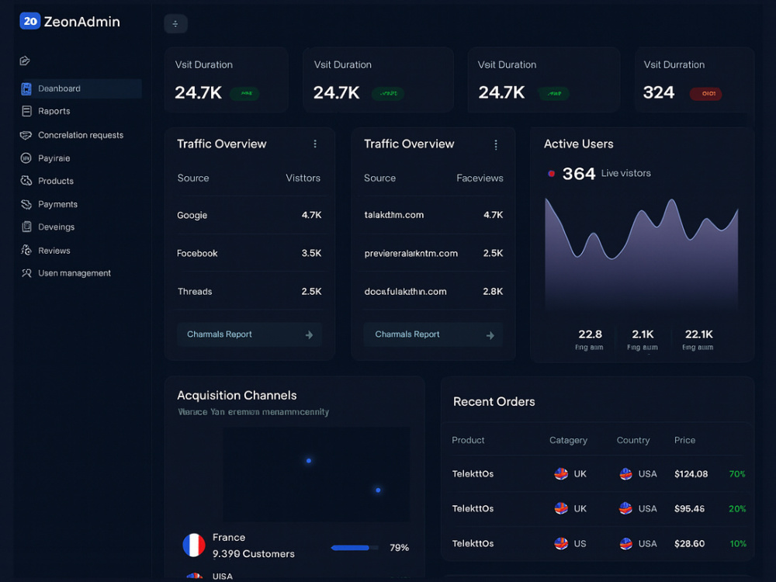Click the Payments tag icon
776x582 pixels.
pyautogui.click(x=26, y=204)
